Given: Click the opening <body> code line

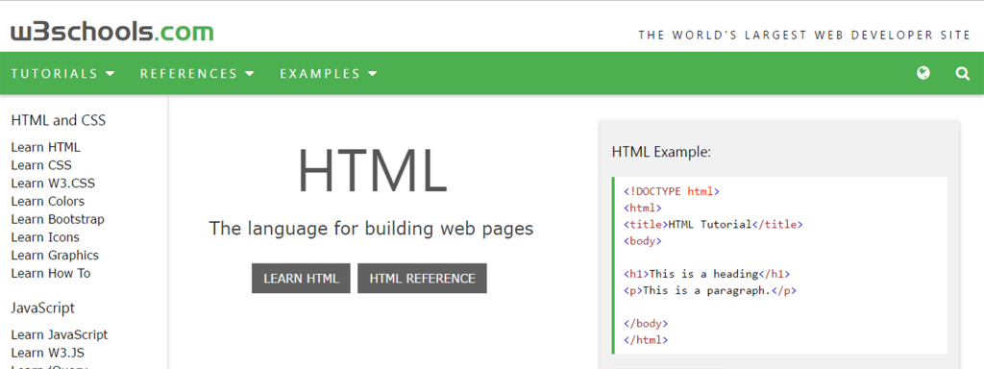Looking at the screenshot, I should (643, 241).
